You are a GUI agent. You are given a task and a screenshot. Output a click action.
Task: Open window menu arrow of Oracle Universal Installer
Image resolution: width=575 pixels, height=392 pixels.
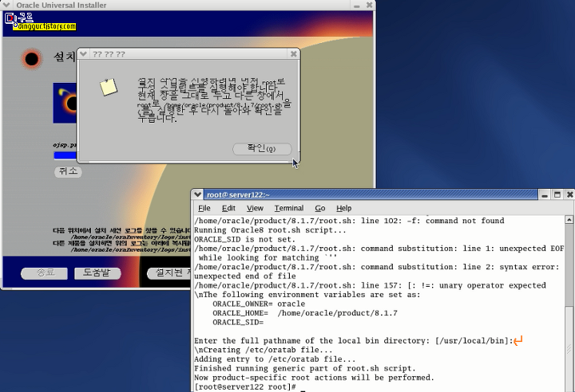click(6, 5)
